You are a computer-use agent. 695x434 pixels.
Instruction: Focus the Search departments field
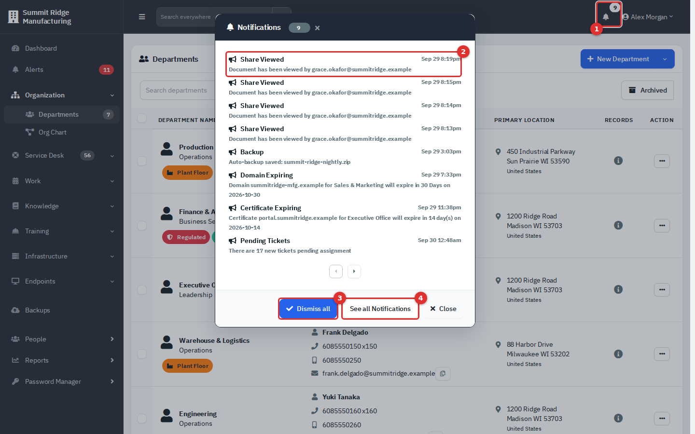pyautogui.click(x=178, y=90)
